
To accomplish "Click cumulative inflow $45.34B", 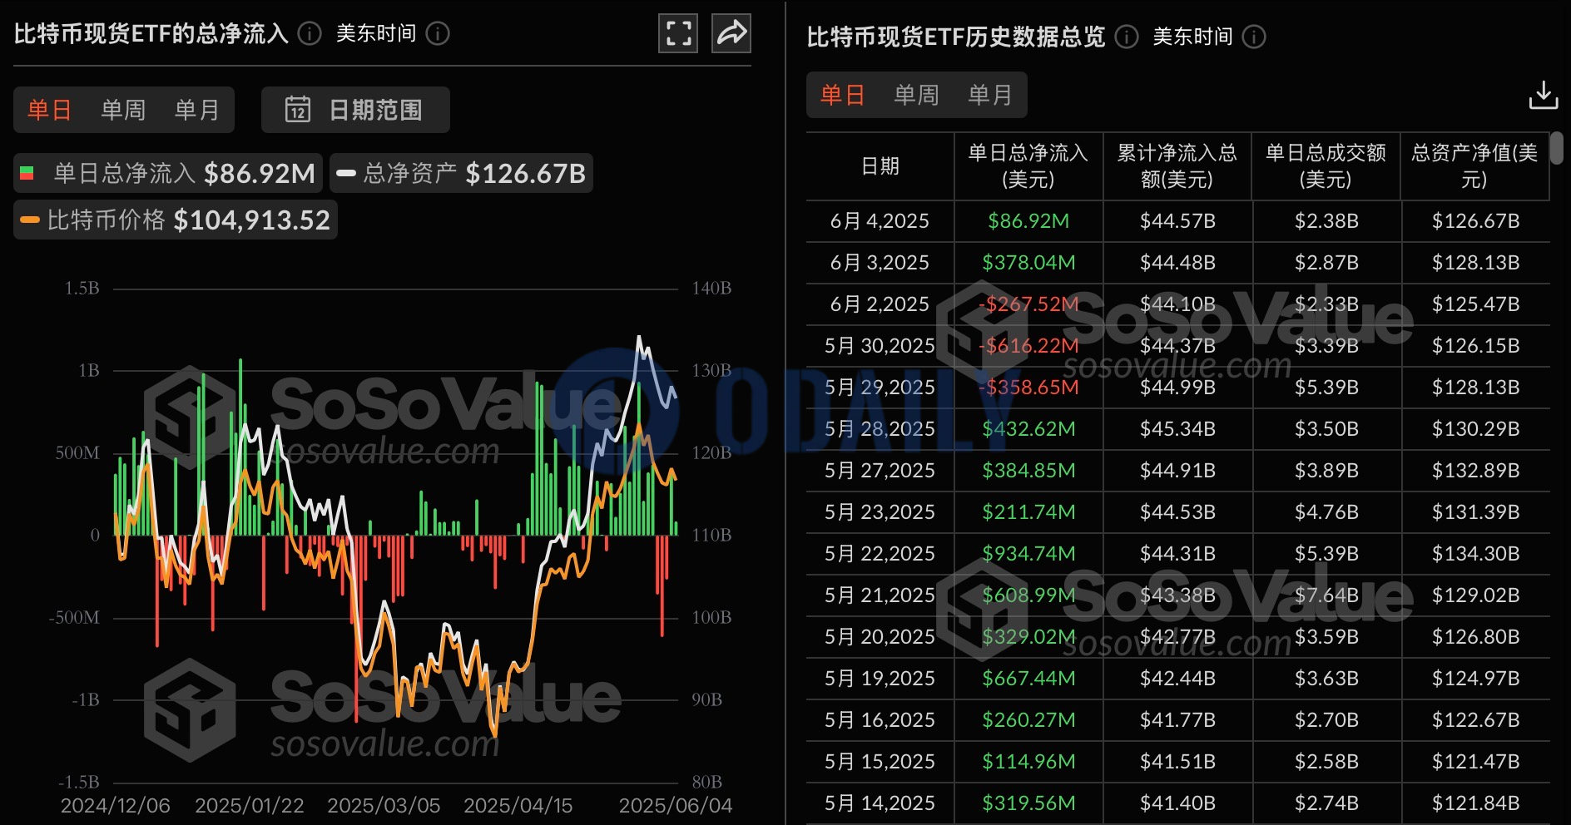I will pos(1177,429).
